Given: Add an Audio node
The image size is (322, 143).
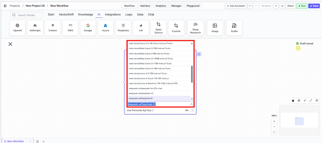Looking at the screenshot, I should 234,28.
